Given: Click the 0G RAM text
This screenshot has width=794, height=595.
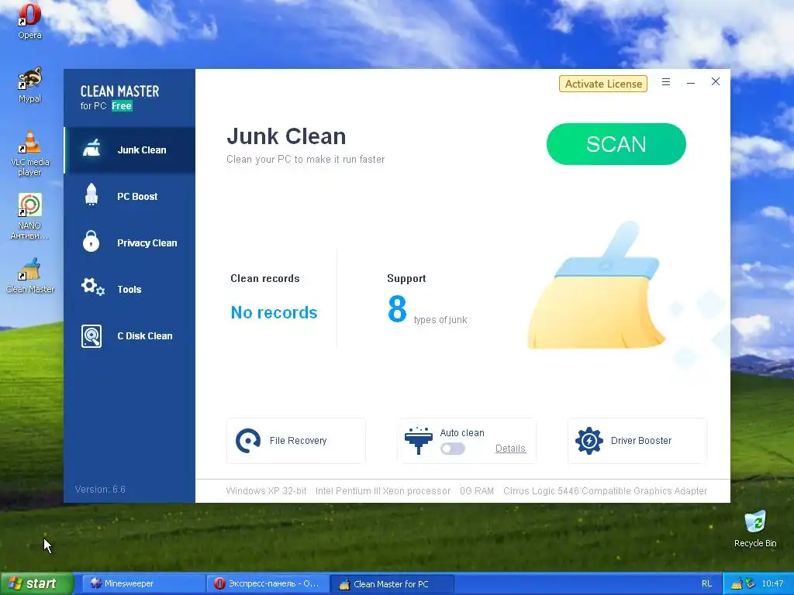Looking at the screenshot, I should (x=477, y=490).
